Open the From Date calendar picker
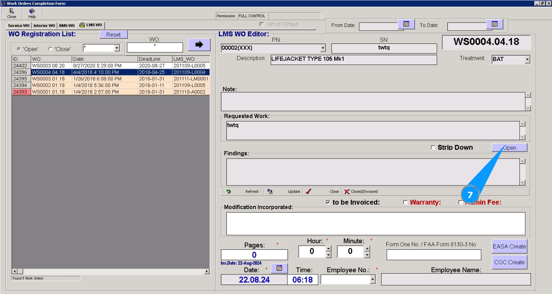This screenshot has width=552, height=294. pos(406,24)
